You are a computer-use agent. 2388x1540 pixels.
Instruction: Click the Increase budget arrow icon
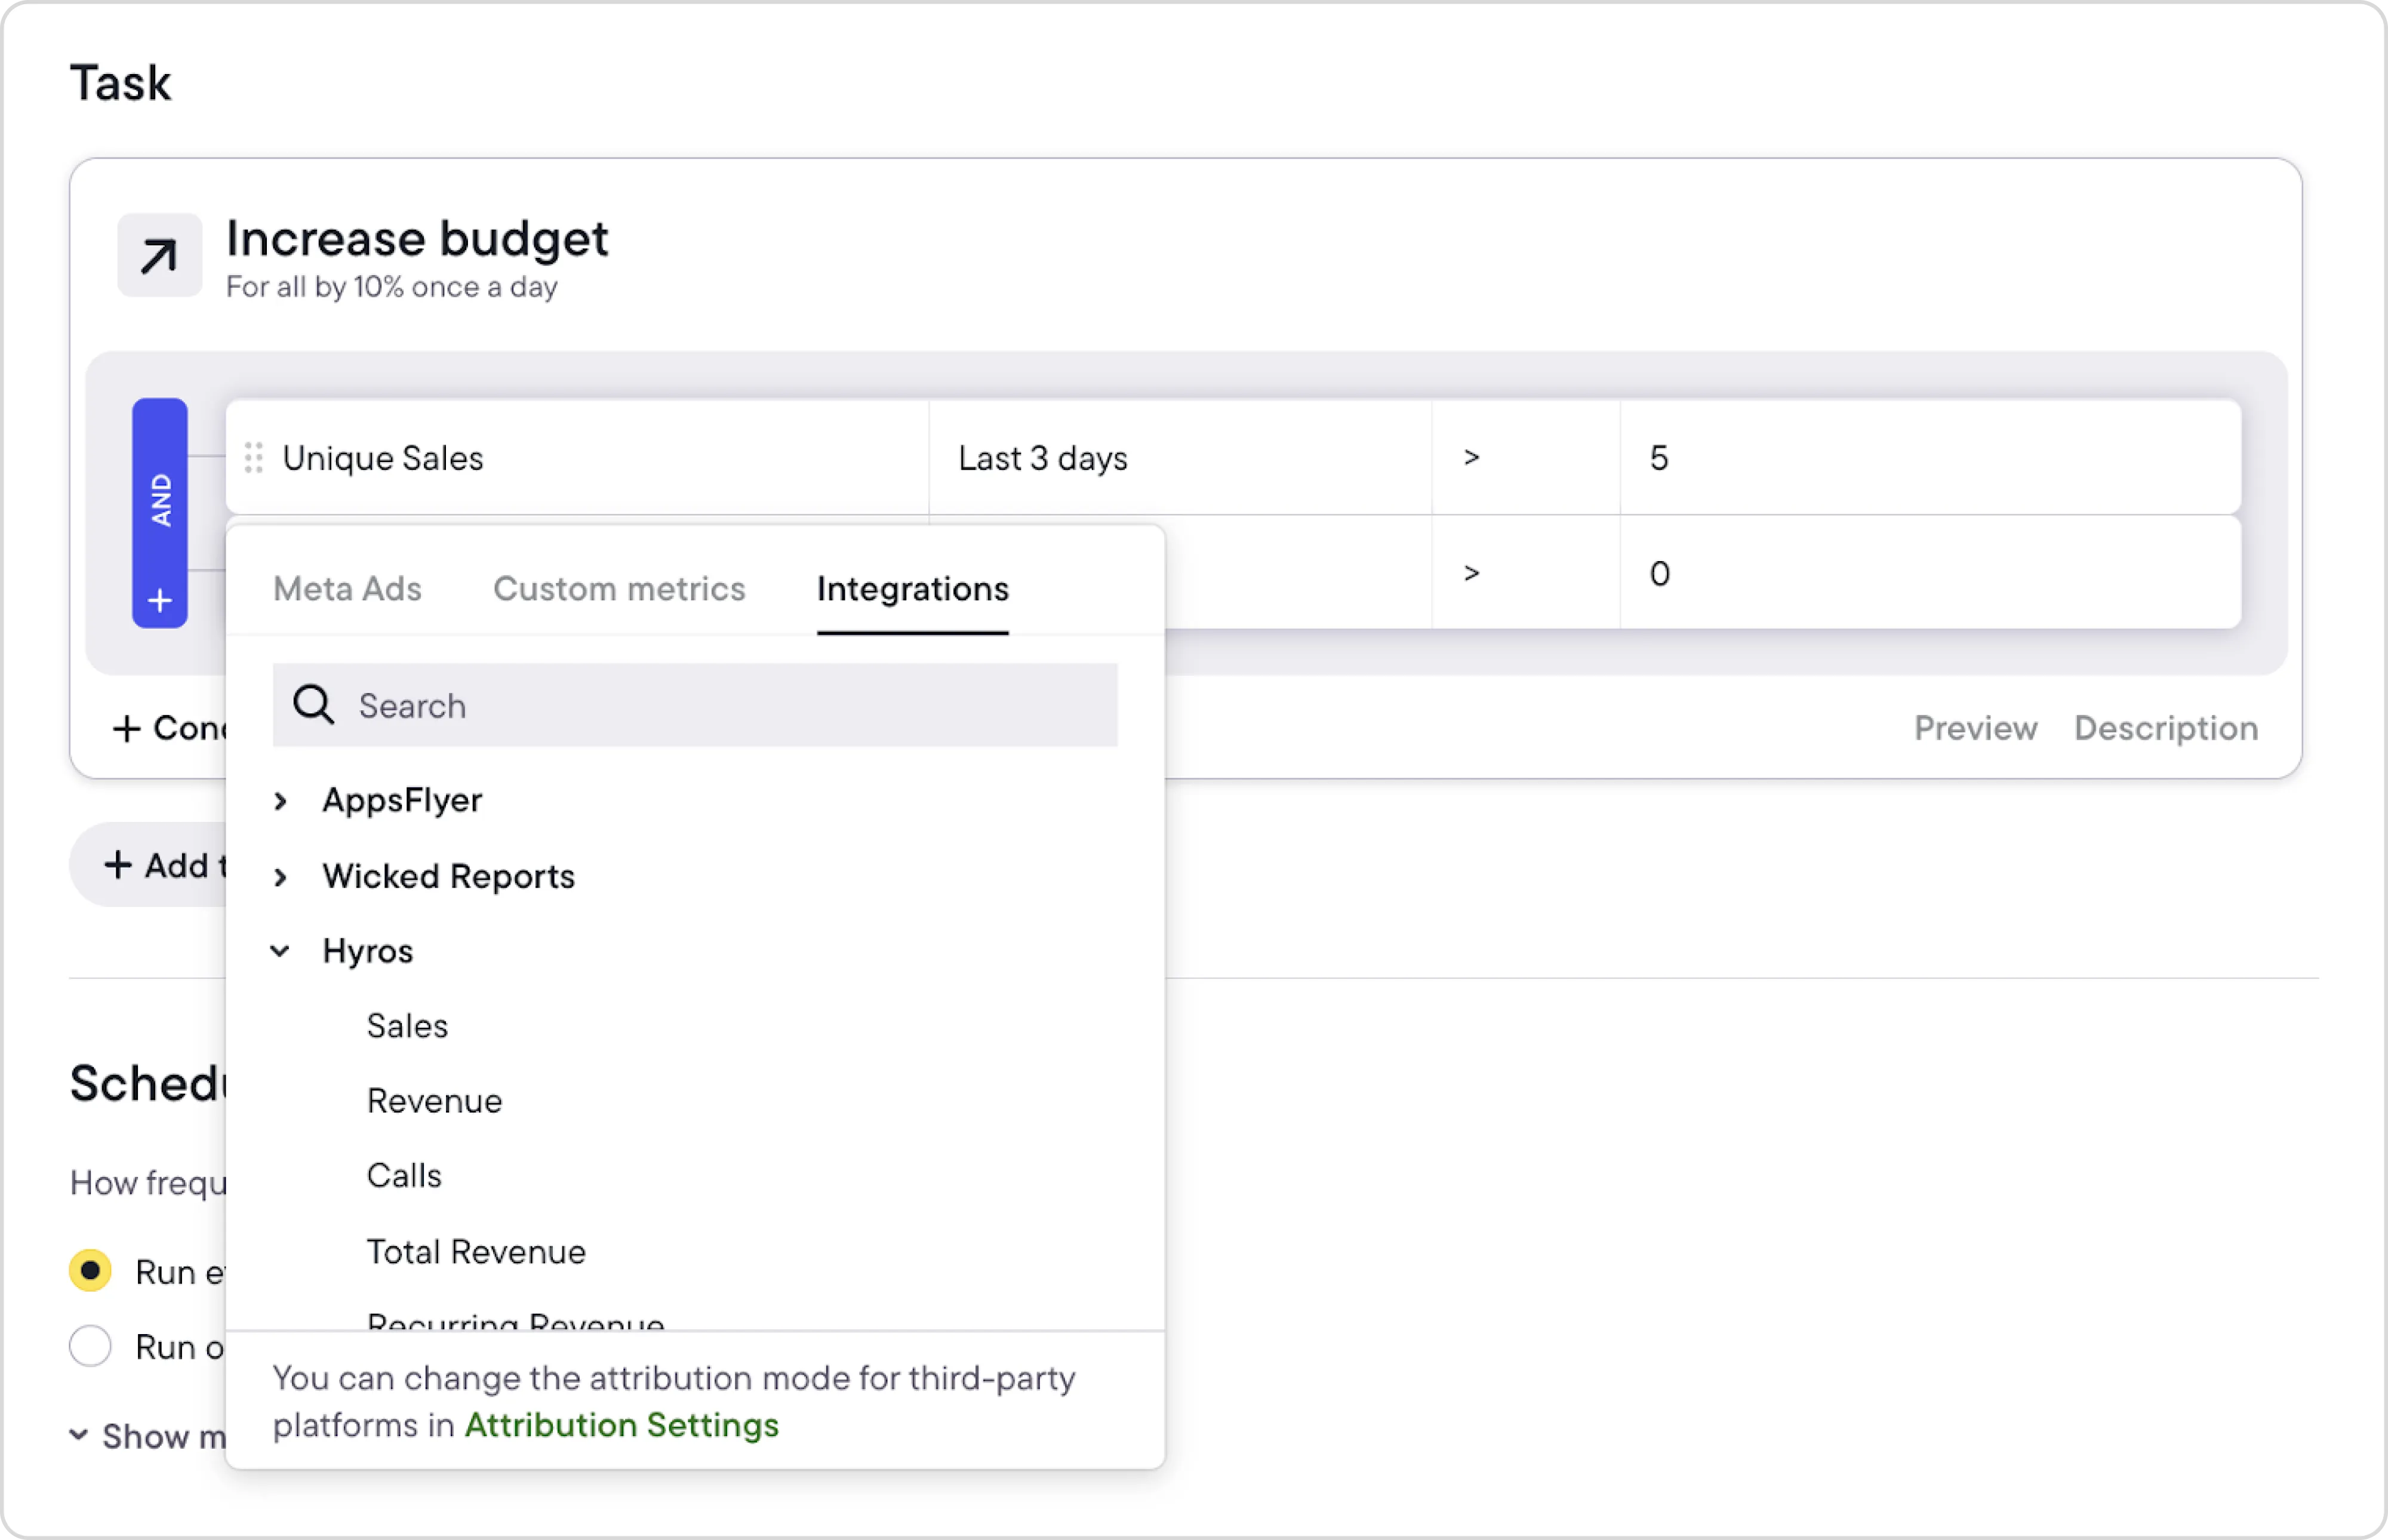pyautogui.click(x=159, y=256)
